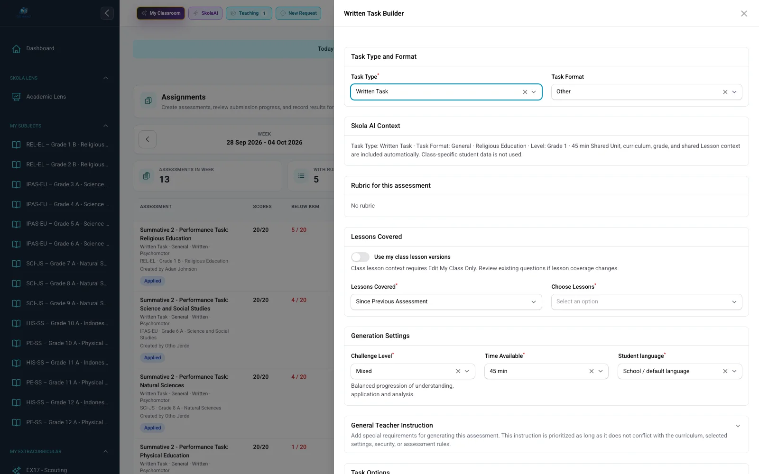Collapse the My Subjects sidebar section

click(105, 126)
